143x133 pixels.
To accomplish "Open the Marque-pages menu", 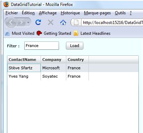I will (97, 13).
